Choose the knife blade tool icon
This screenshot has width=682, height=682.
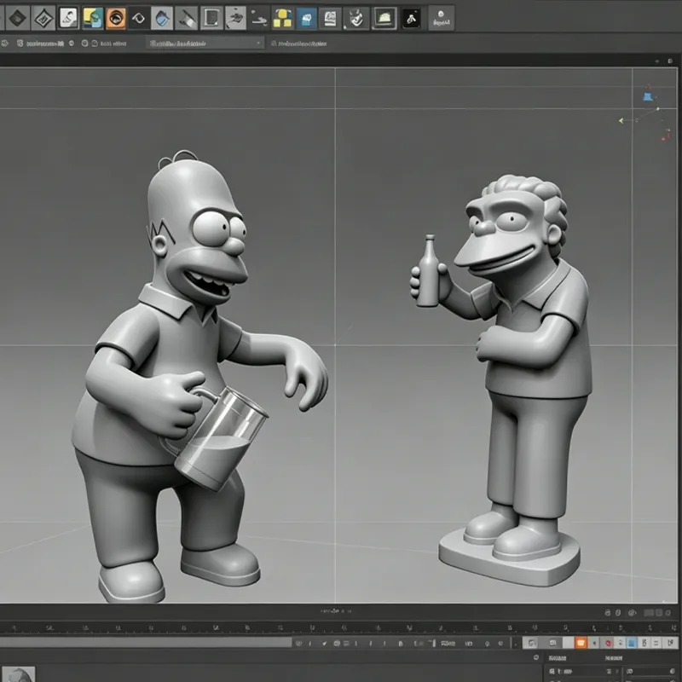187,18
